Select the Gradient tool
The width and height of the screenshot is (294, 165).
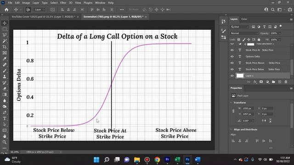pos(5,95)
